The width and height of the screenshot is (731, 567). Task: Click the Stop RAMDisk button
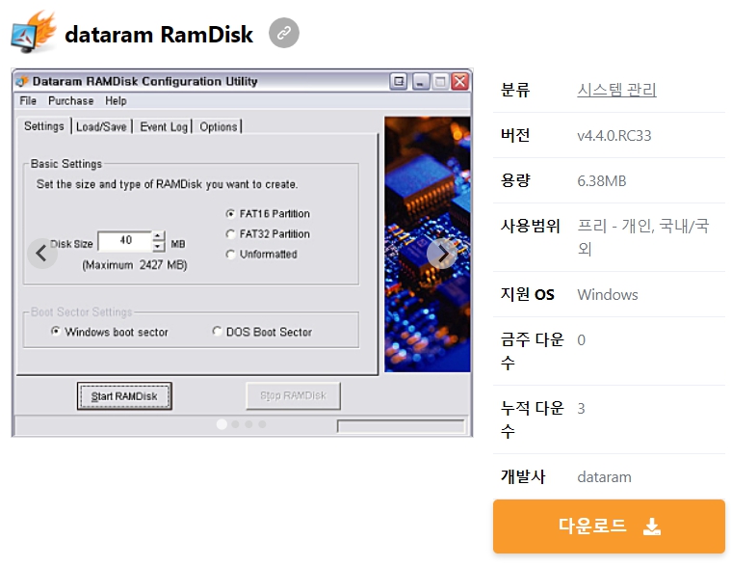point(293,395)
